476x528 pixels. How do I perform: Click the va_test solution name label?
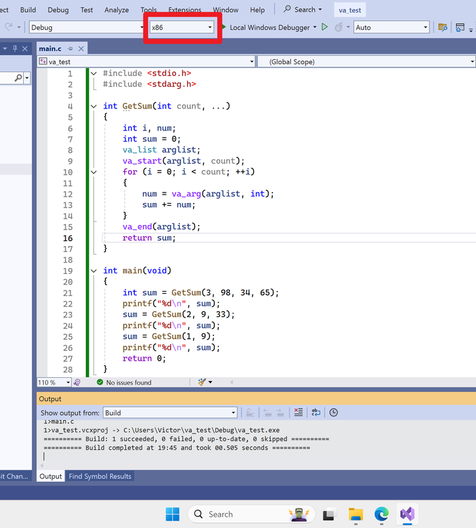point(350,10)
